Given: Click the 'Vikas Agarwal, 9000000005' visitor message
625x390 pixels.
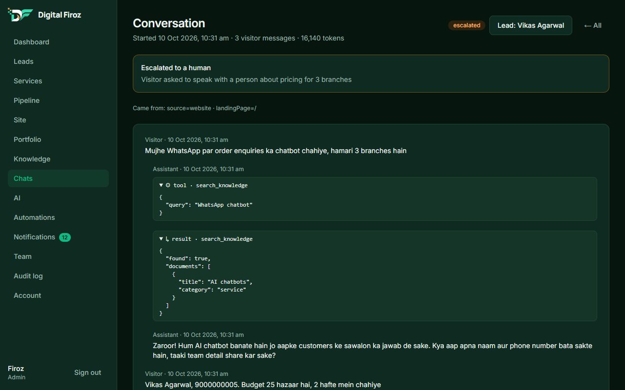Looking at the screenshot, I should (263, 385).
